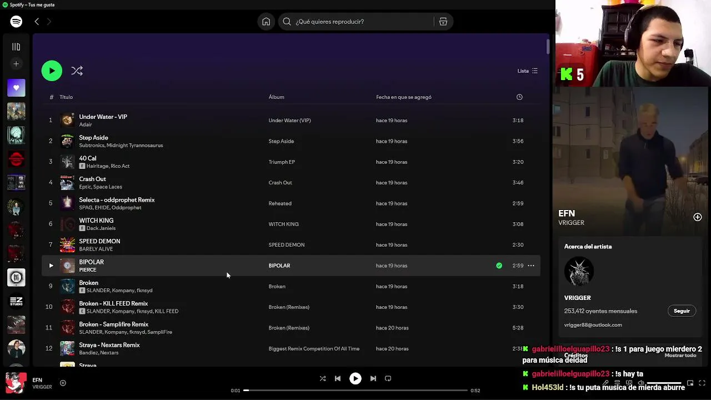Select the track WITCH KING title

[96, 221]
